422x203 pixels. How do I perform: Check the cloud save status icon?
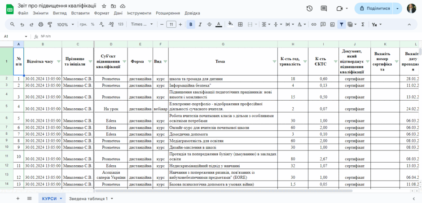[123, 6]
